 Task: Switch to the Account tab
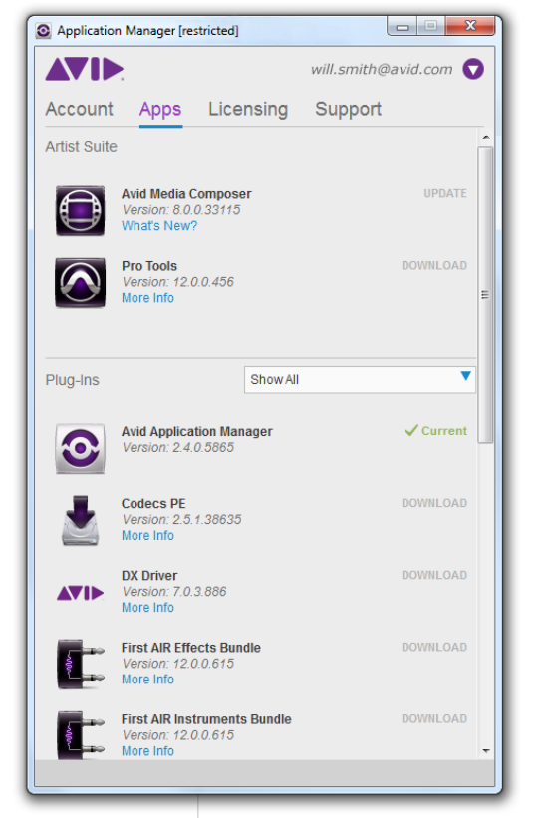pyautogui.click(x=80, y=109)
